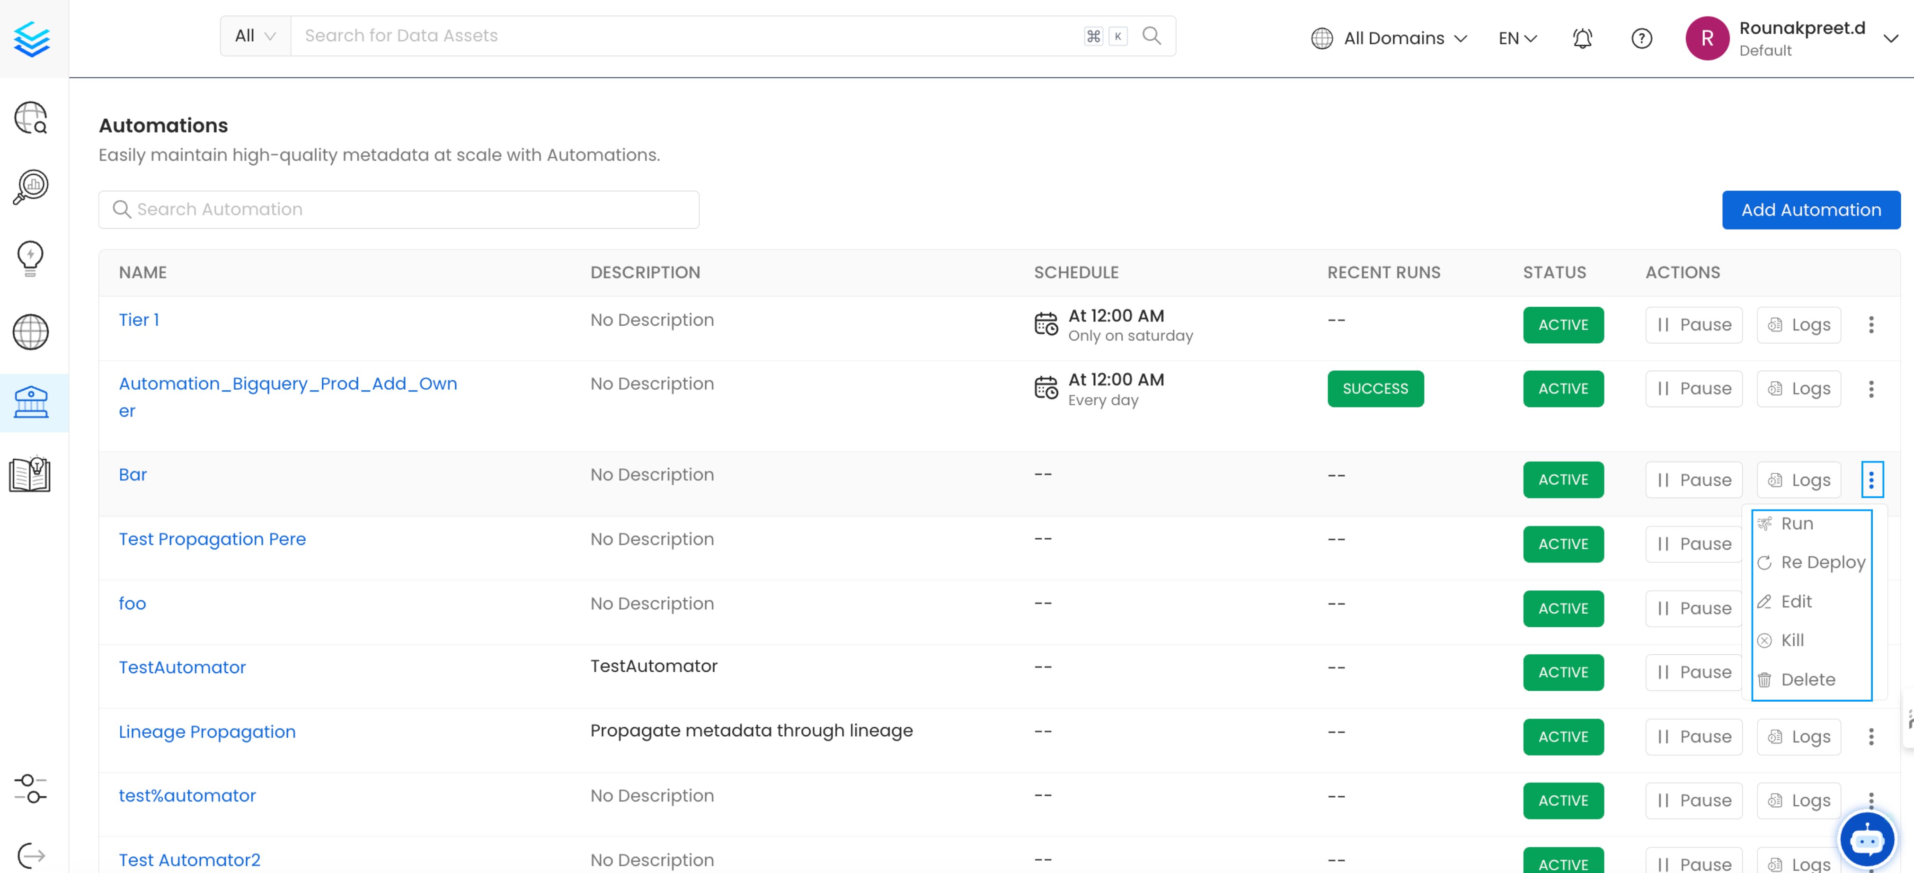Open the Help question-mark icon
1914x873 pixels.
(1641, 38)
